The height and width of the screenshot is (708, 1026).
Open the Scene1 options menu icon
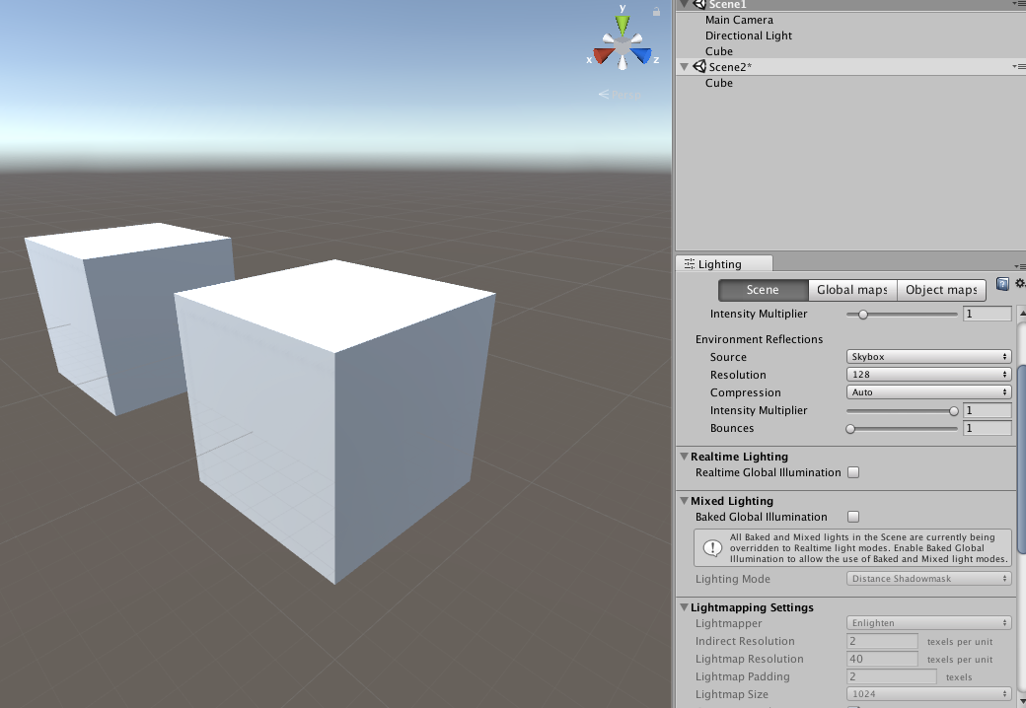[1019, 4]
